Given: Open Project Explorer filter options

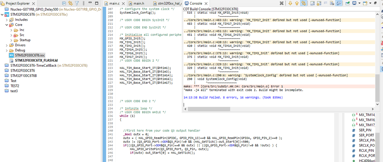Looking at the screenshot, I should click(x=77, y=3).
